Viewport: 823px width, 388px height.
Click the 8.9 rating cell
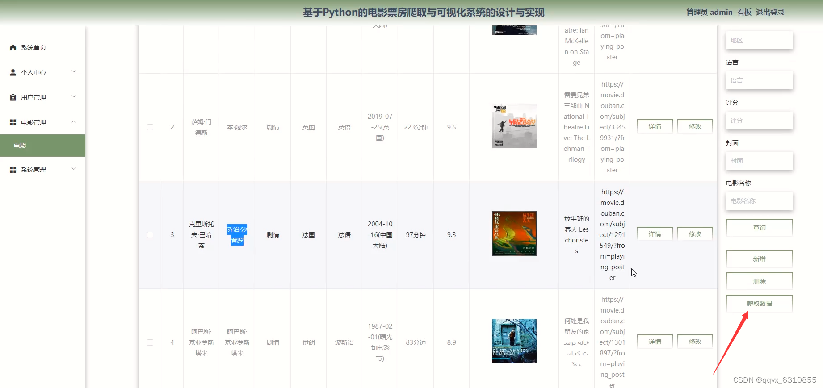(x=452, y=342)
